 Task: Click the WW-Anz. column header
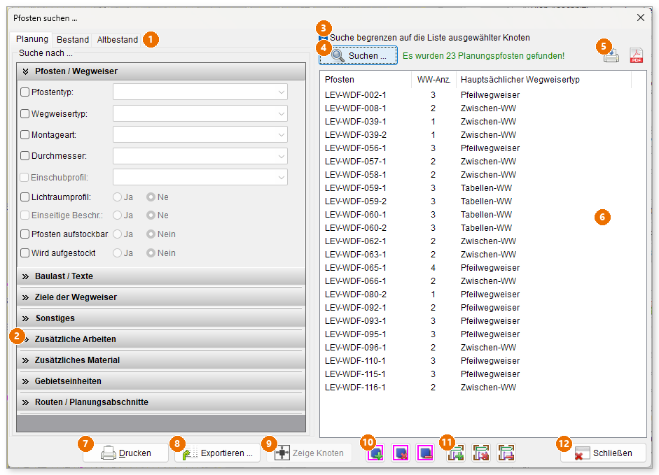coord(433,79)
